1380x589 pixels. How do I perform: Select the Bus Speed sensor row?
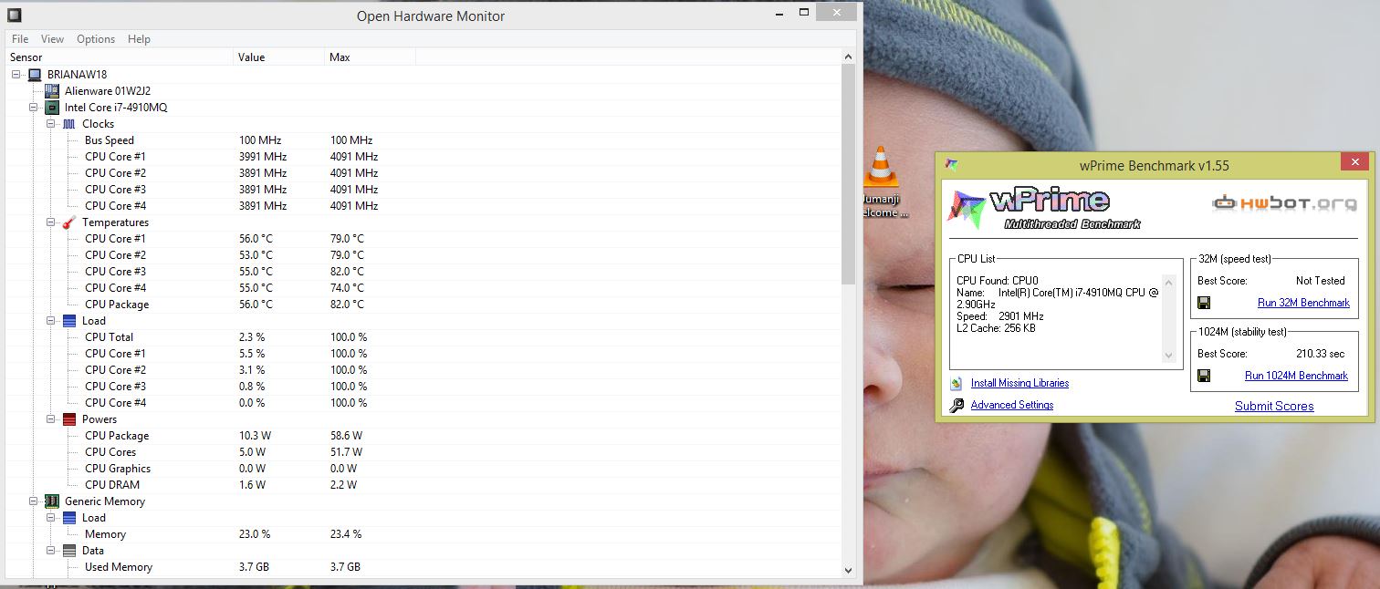point(423,140)
